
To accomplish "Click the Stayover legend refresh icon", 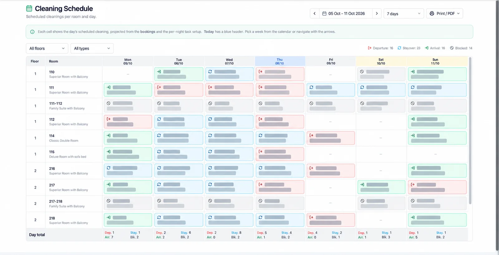I will click(399, 48).
